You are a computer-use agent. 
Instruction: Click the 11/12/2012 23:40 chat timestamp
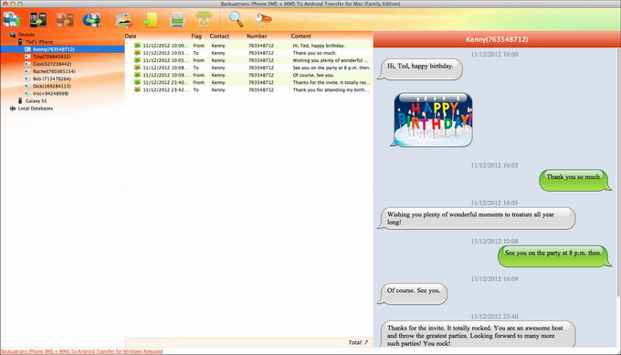(494, 317)
